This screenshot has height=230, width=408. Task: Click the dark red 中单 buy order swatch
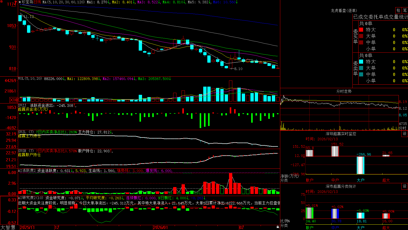pyautogui.click(x=361, y=42)
